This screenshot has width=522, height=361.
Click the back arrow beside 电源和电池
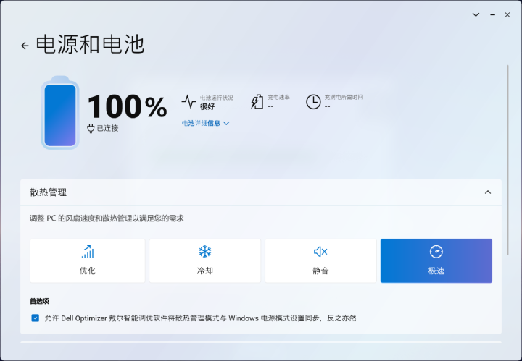tap(25, 46)
